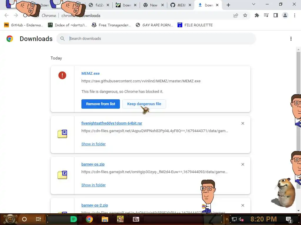
Task: Click the search magnifier icon
Action: pyautogui.click(x=62, y=39)
